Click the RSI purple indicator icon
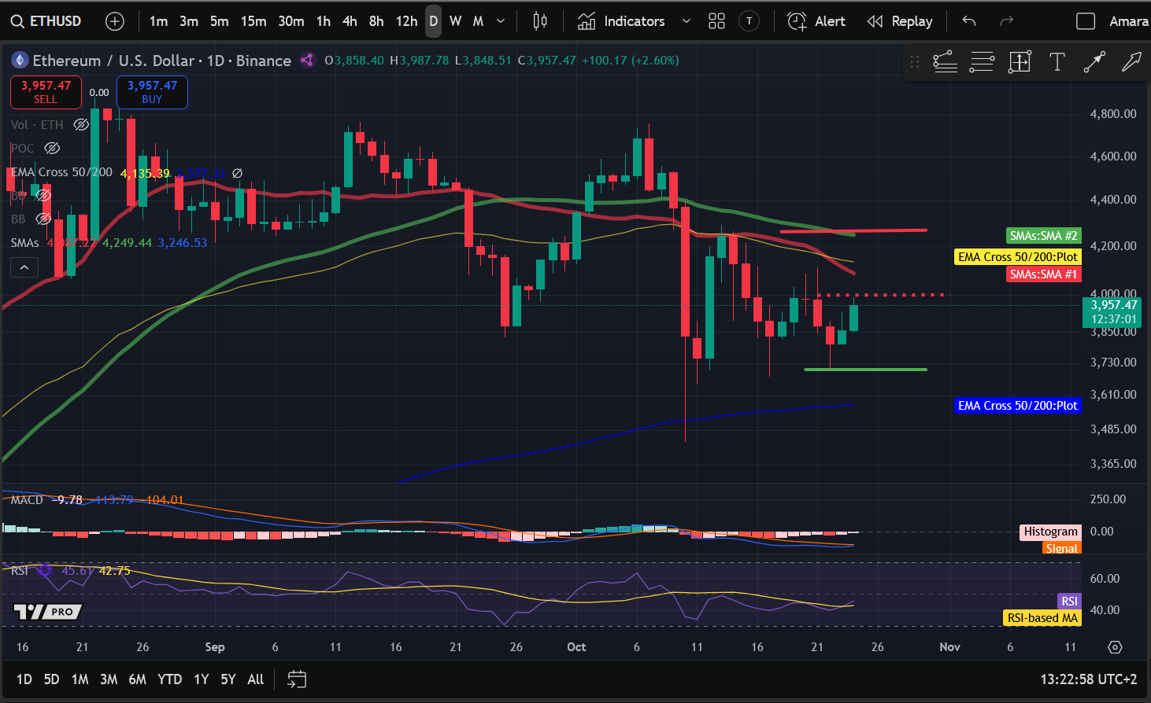 coord(44,570)
